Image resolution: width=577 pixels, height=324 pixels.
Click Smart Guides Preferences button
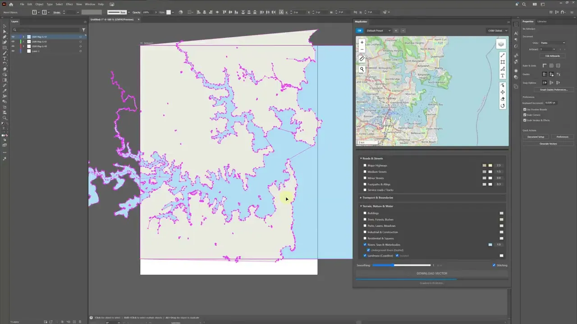pos(554,90)
